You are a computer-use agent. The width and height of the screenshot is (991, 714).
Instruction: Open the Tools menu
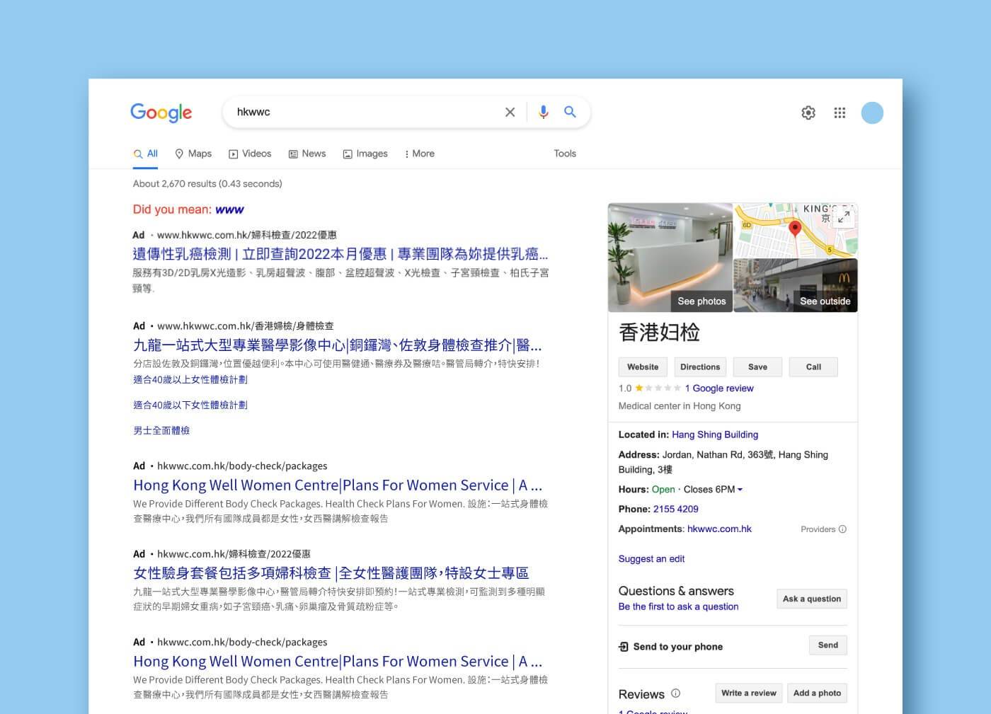tap(565, 154)
